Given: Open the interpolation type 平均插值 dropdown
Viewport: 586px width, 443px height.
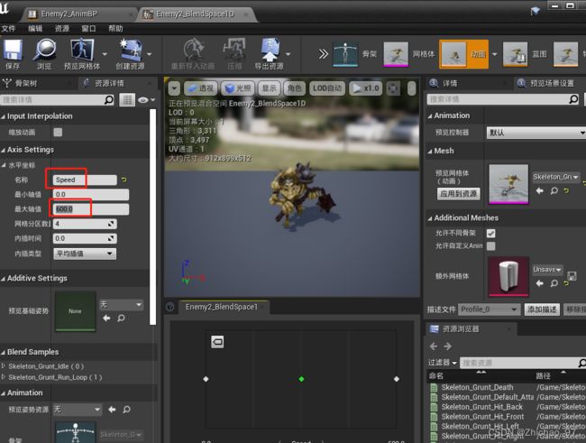Looking at the screenshot, I should [x=85, y=254].
